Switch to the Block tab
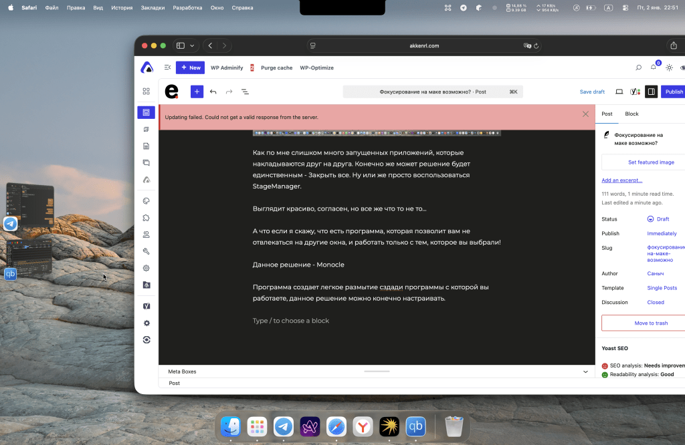This screenshot has width=685, height=445. [631, 114]
